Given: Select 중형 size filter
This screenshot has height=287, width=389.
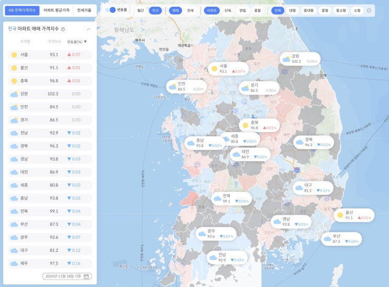Looking at the screenshot, I should pos(325,10).
